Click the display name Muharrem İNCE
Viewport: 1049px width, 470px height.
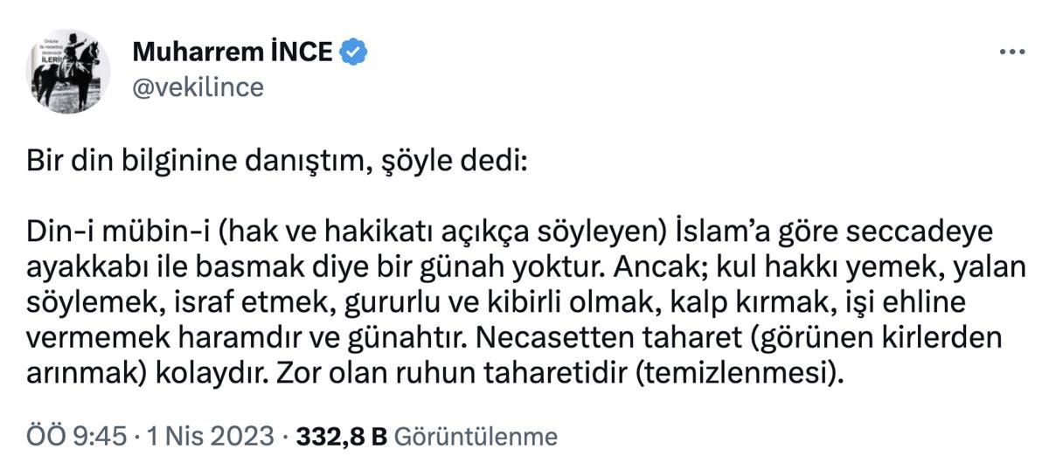(x=233, y=52)
